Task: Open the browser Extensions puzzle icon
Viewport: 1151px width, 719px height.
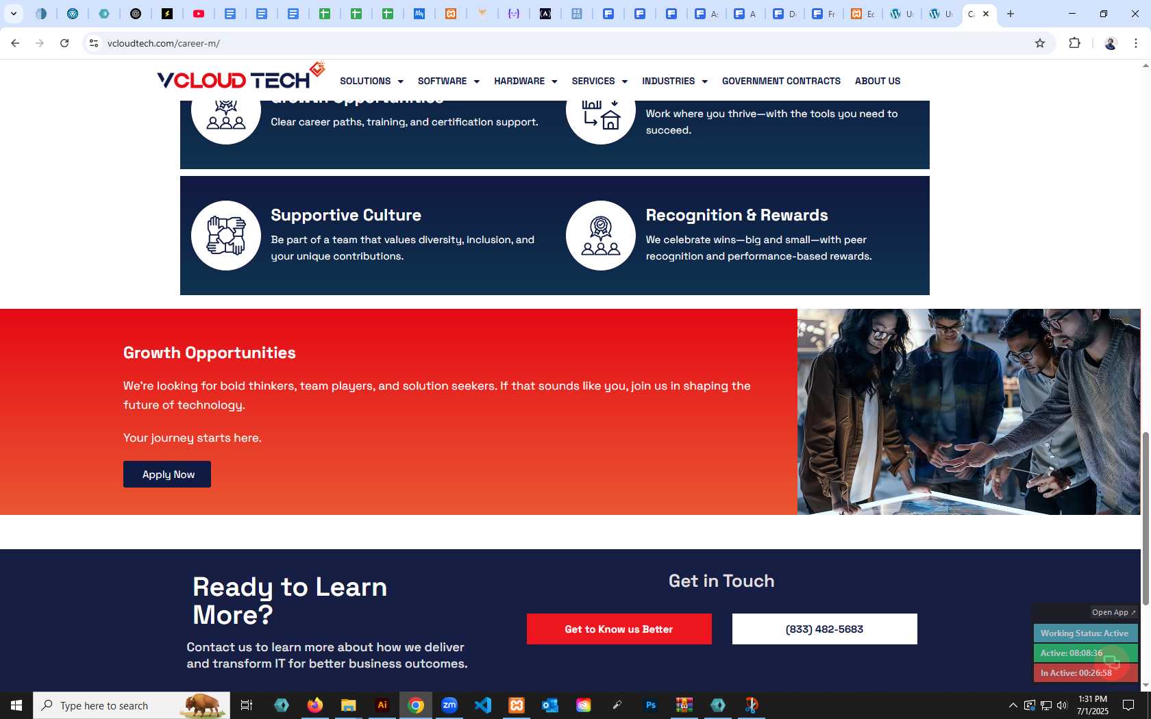Action: click(1074, 43)
